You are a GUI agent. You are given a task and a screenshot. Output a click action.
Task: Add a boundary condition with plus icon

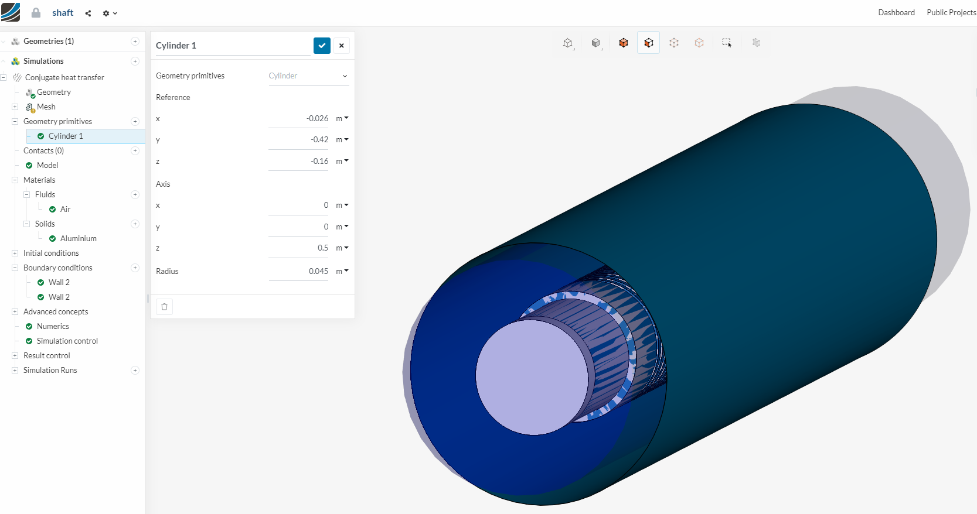pos(135,268)
